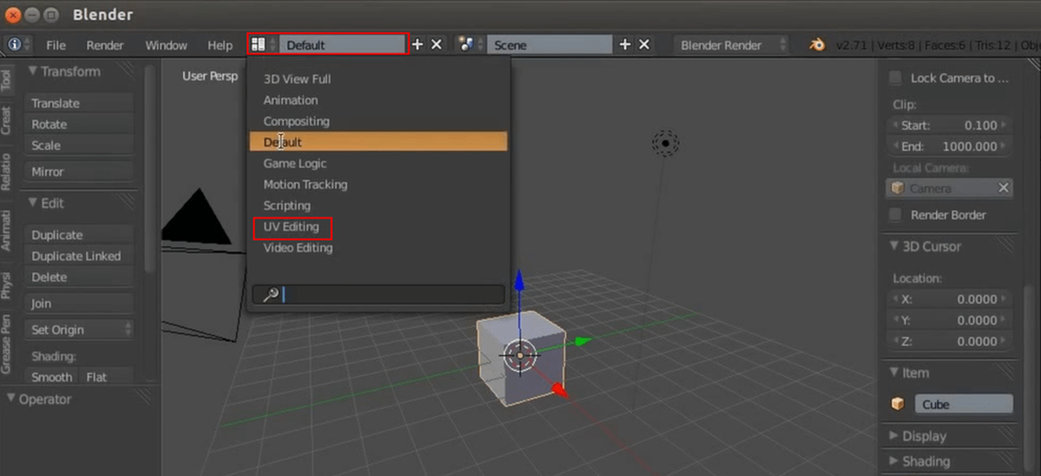Image resolution: width=1041 pixels, height=476 pixels.
Task: Open the screen layout browse icon
Action: click(x=264, y=45)
